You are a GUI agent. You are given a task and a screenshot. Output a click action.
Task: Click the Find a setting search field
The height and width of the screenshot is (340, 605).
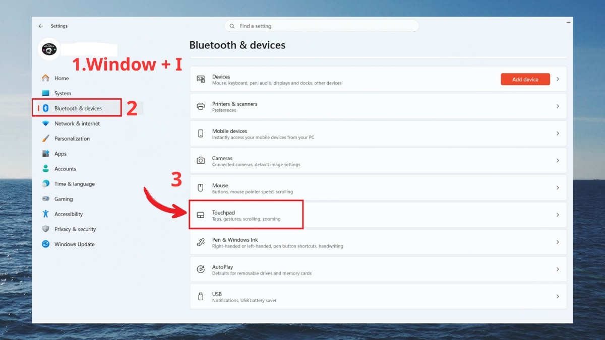[x=321, y=26]
